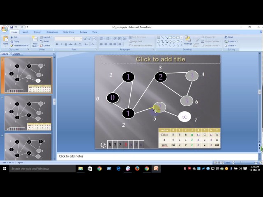This screenshot has height=197, width=263.
Task: Click the Replace button
Action: pos(231,41)
